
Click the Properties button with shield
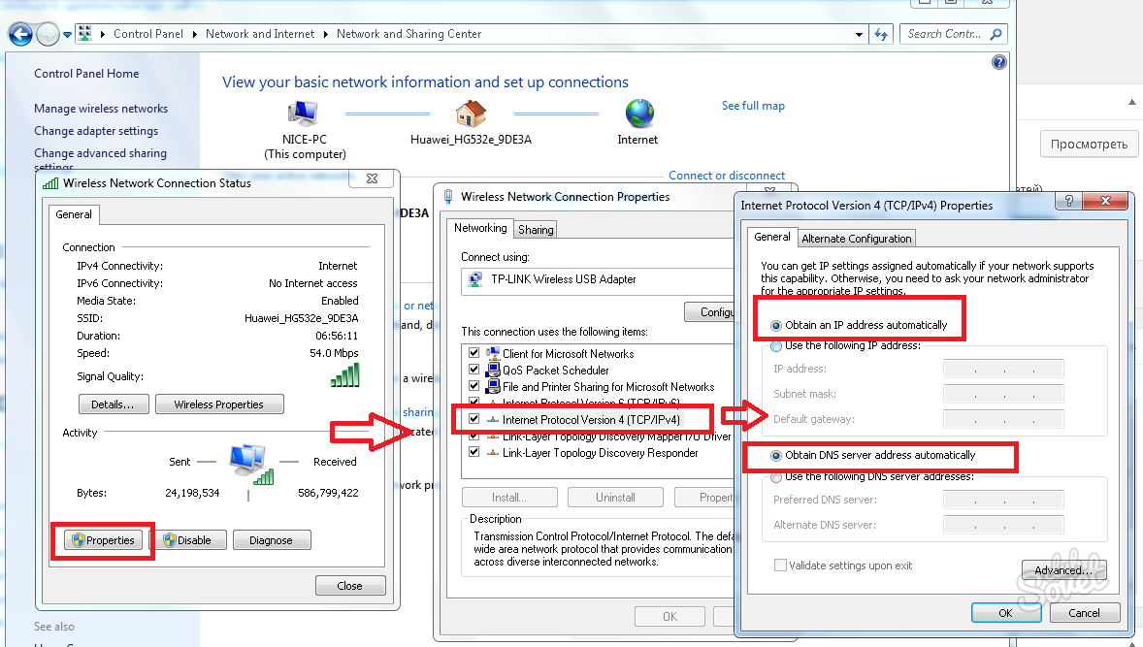pyautogui.click(x=103, y=540)
